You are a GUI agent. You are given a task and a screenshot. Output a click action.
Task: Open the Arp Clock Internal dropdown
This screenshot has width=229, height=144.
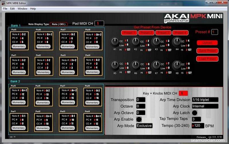205,106
